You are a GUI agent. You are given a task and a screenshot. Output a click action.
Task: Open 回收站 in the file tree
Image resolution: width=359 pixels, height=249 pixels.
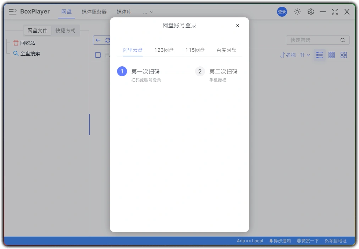click(27, 43)
